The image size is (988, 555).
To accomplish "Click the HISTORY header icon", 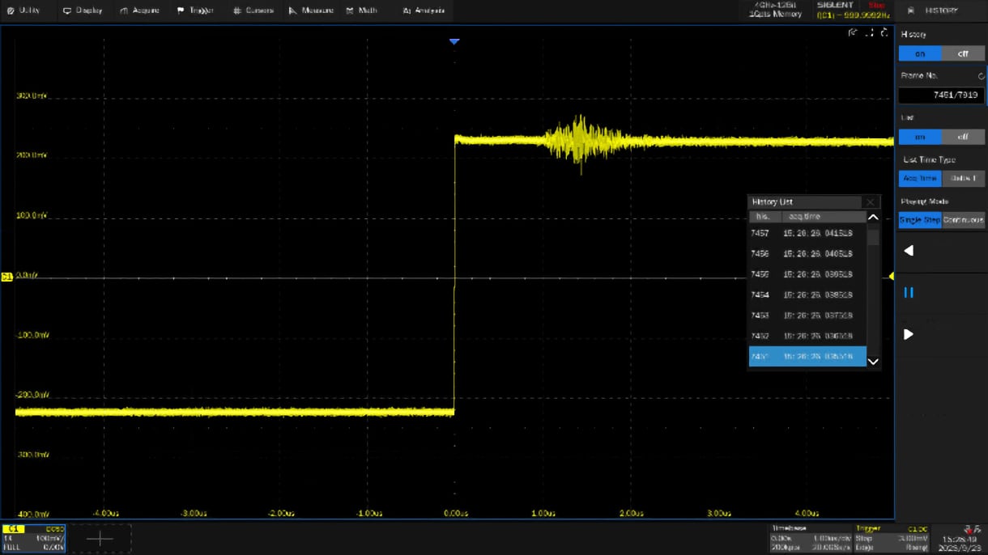I will [x=911, y=11].
